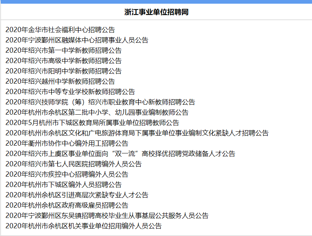Open 上虞区“双一流”高校党政储备人才公告
The image size is (312, 236).
(x=120, y=154)
